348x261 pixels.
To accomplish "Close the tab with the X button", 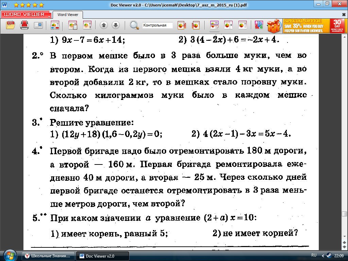I will click(x=344, y=15).
